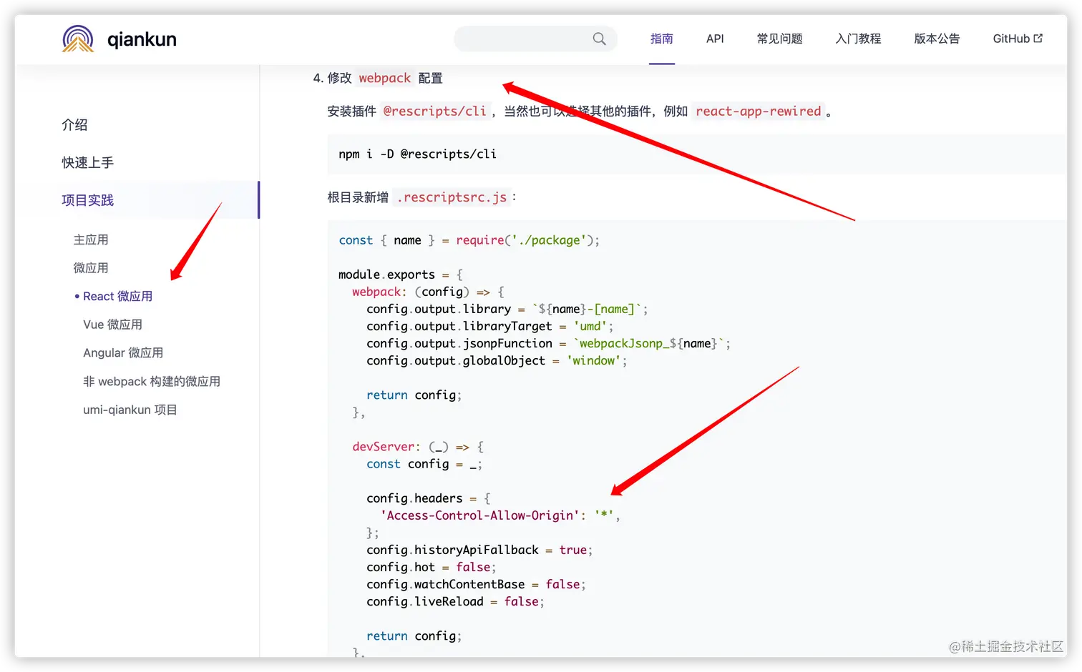
Task: Click the 'react-app-rewired' inline code
Action: tap(759, 112)
